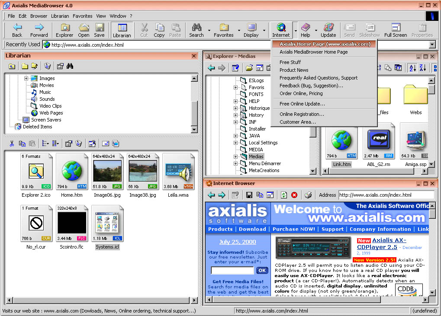Open the Favorites toolbar icon

pyautogui.click(x=224, y=30)
